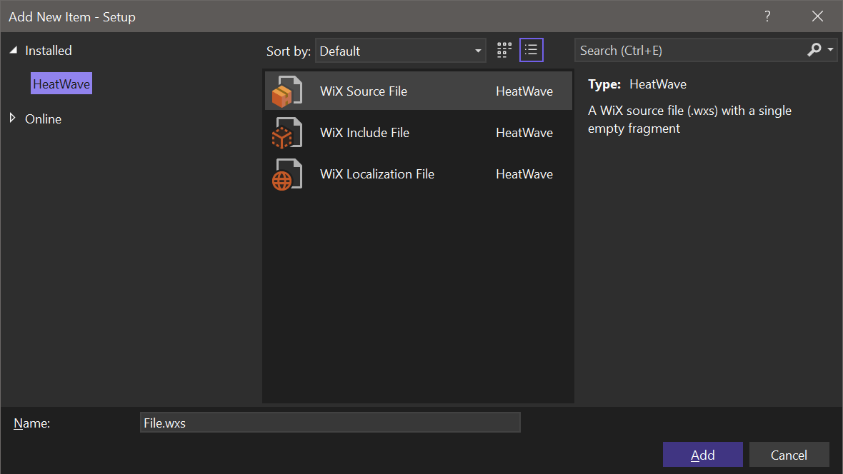The image size is (843, 474).
Task: Click the medium icons grid view button
Action: (504, 50)
